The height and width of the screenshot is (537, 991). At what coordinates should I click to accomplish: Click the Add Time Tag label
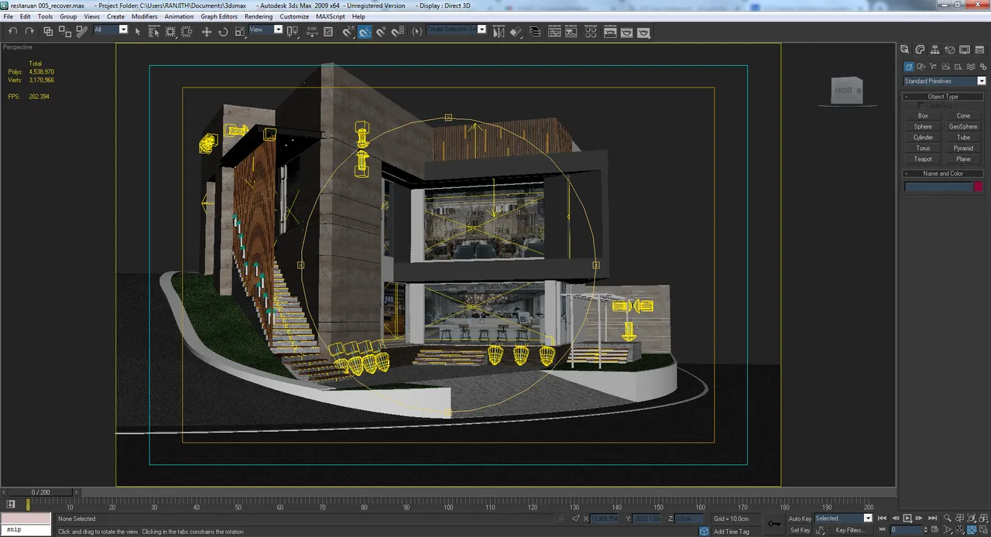coord(732,532)
